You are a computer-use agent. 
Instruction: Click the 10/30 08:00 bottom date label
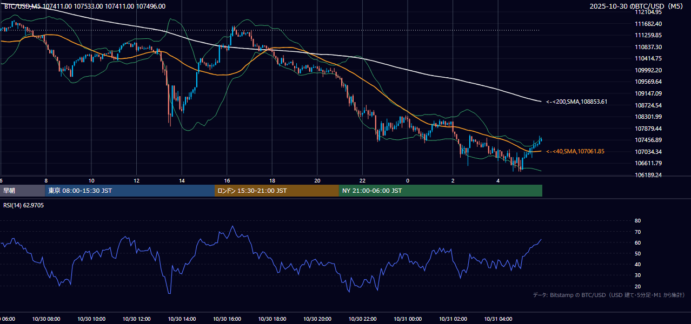pos(46,319)
